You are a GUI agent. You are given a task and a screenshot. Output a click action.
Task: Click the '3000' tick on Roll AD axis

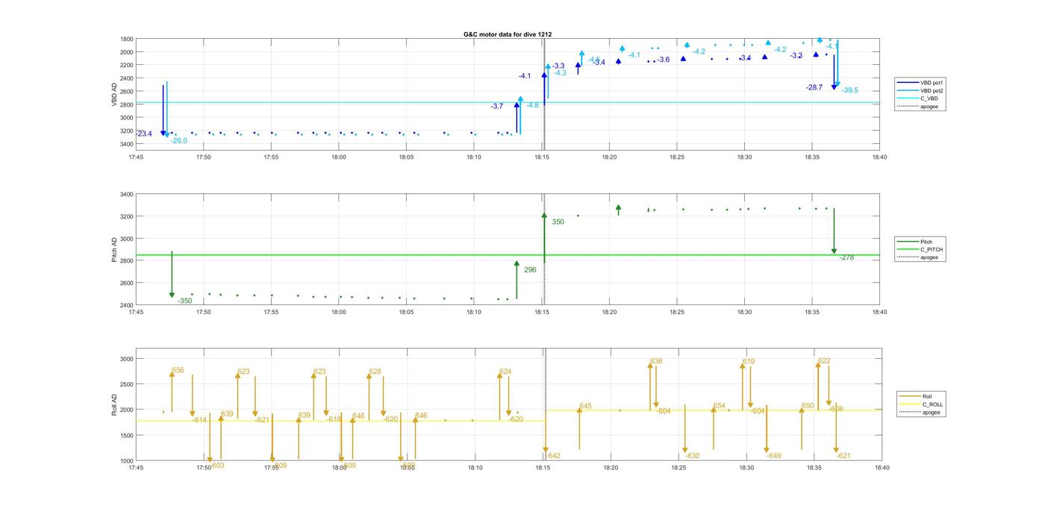pyautogui.click(x=127, y=359)
